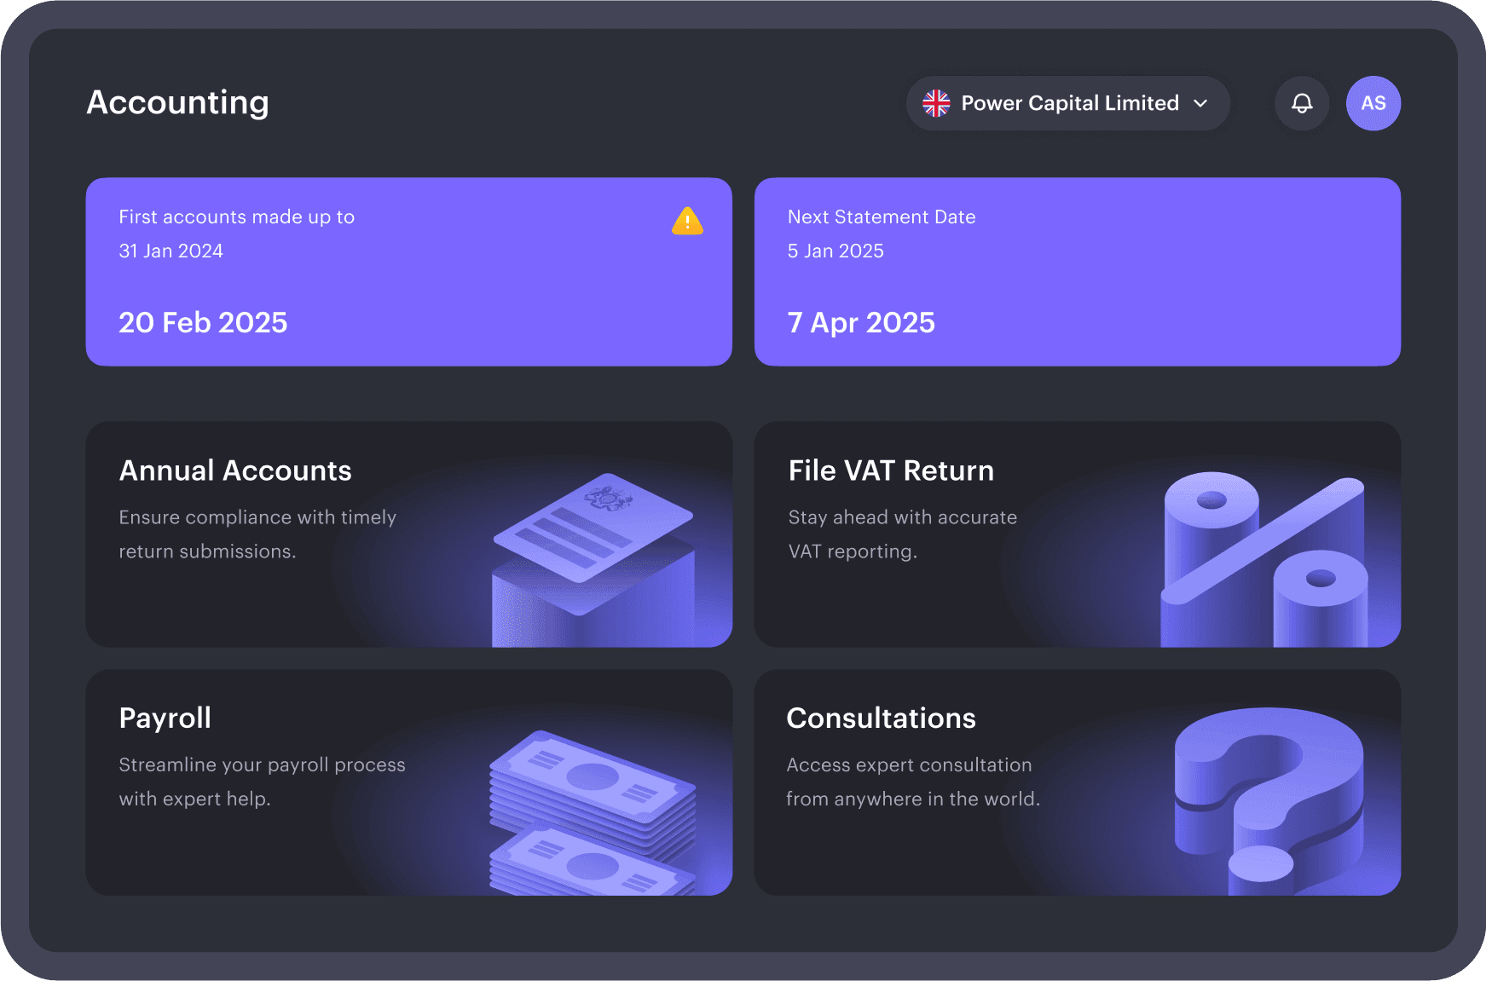Click the Next Statement Date label
Viewport: 1486px width, 981px height.
click(882, 216)
